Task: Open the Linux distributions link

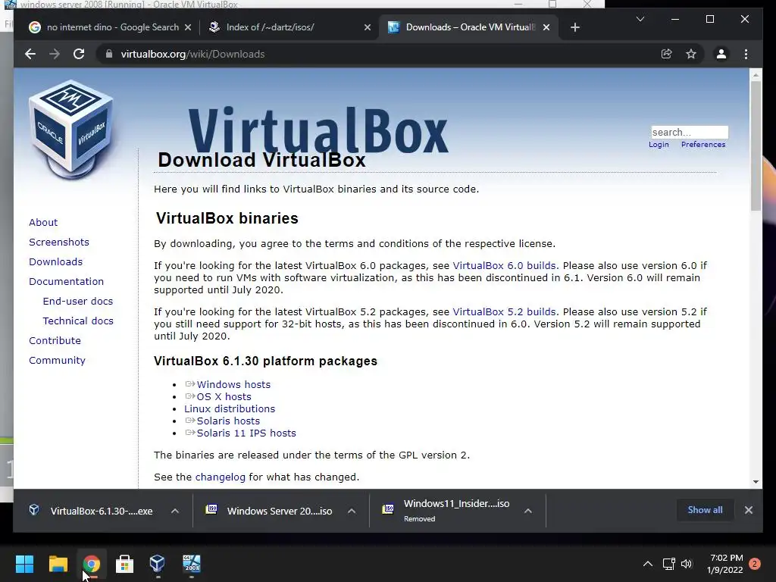Action: point(230,408)
